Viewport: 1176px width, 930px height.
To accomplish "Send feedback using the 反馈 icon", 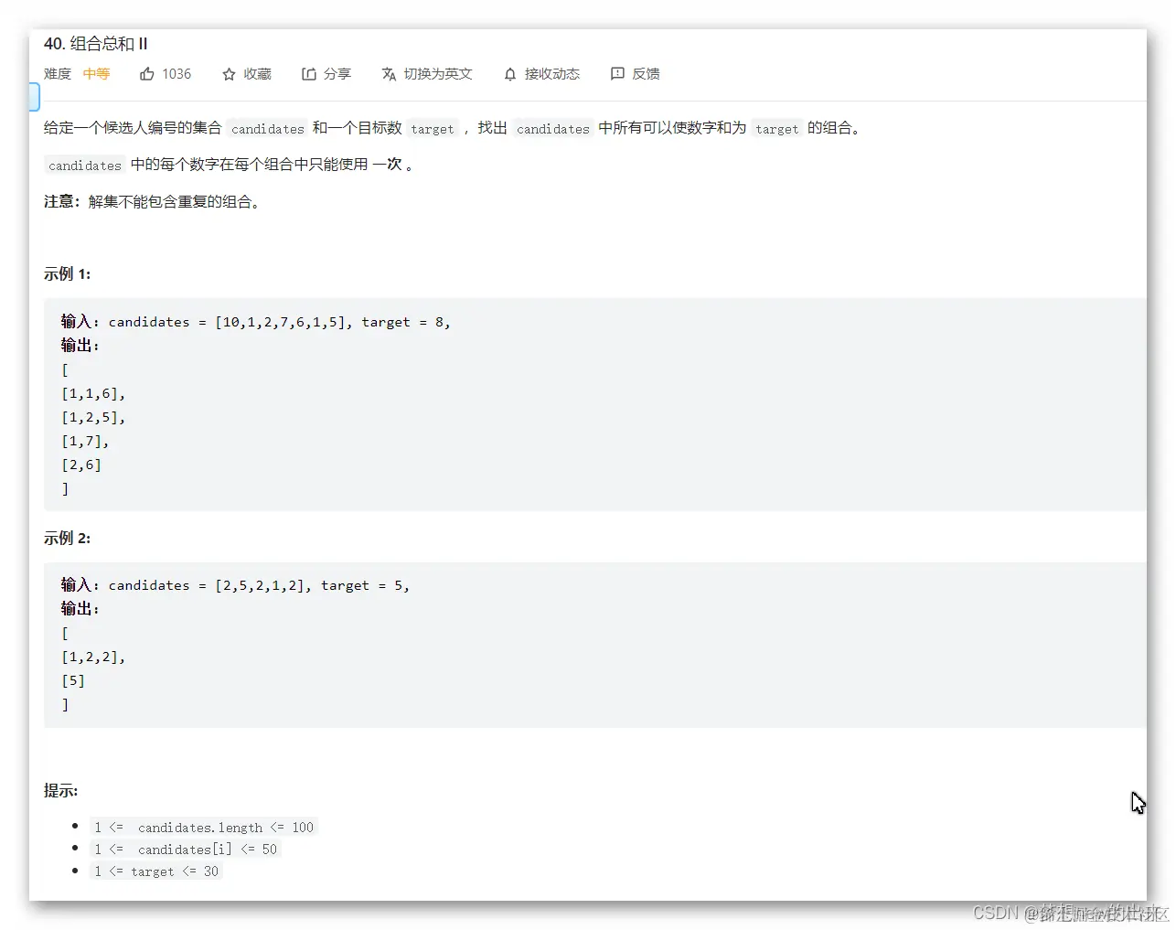I will pos(617,73).
